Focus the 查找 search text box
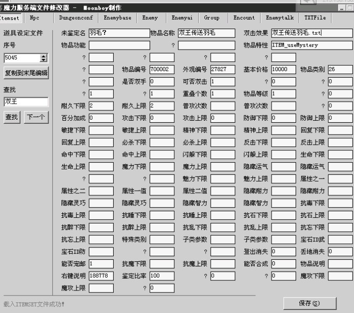 click(x=26, y=102)
